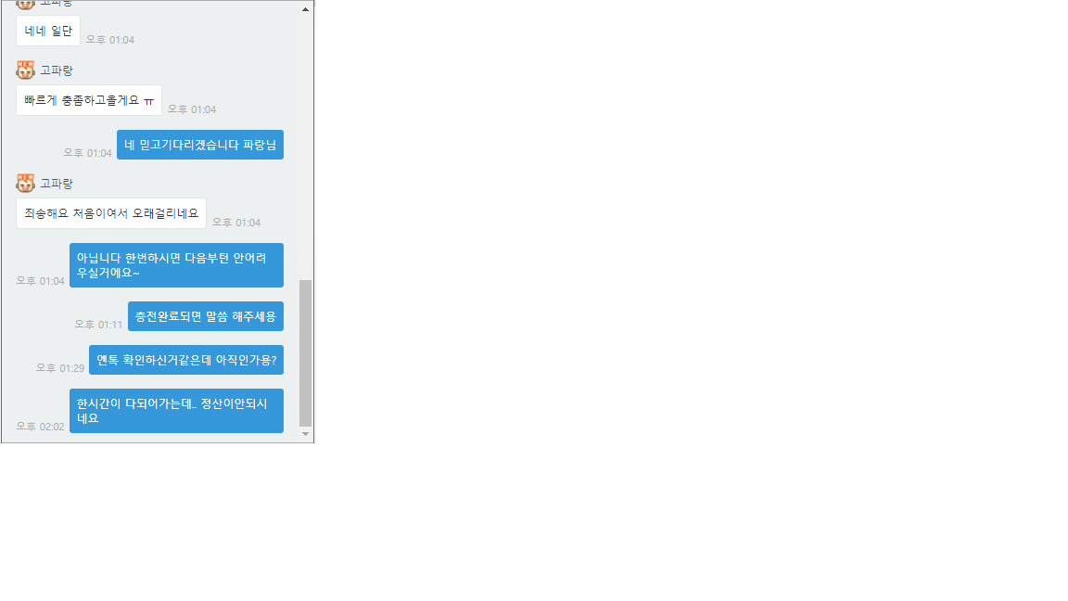Click the scrollbar up arrow
This screenshot has height=601, width=1068.
click(305, 9)
